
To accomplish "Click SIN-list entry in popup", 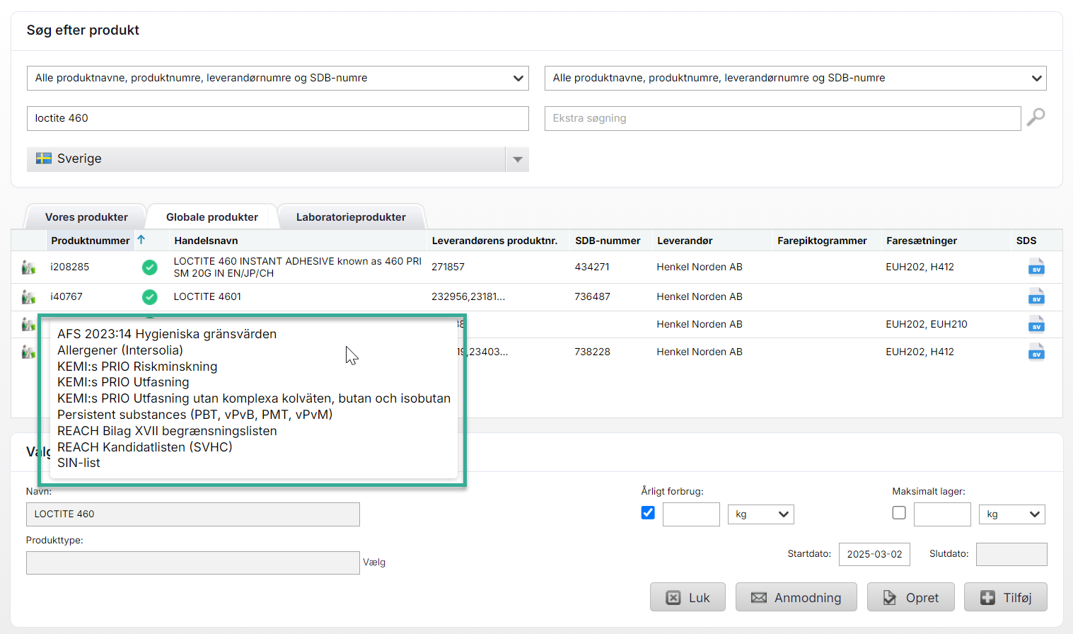I will (79, 463).
